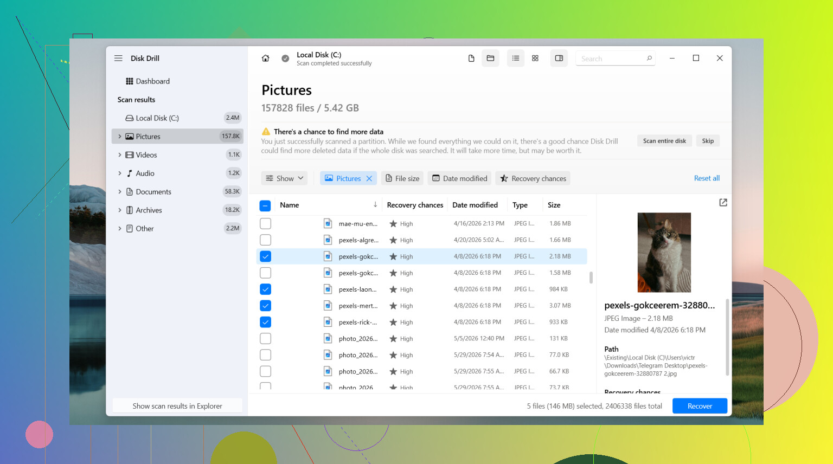Click the file list vertical scrollbar
Screen dimensions: 833x464
[591, 278]
